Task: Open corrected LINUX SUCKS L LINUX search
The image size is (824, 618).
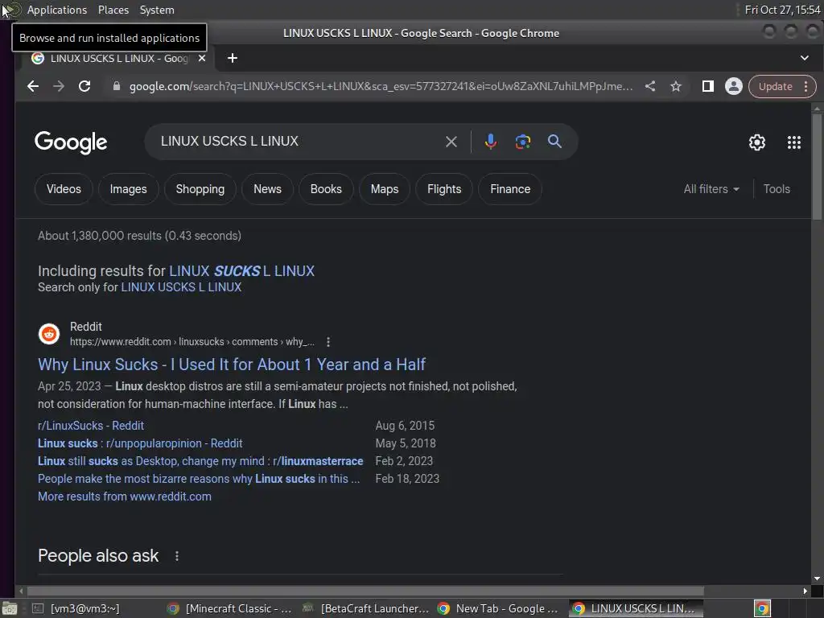Action: point(241,271)
